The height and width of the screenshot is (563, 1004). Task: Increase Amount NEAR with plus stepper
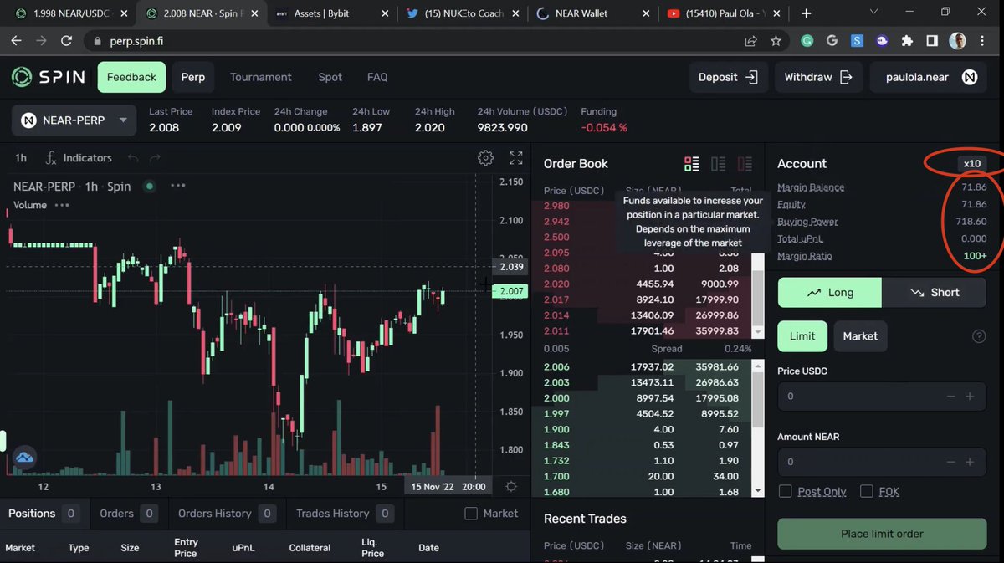pos(970,462)
